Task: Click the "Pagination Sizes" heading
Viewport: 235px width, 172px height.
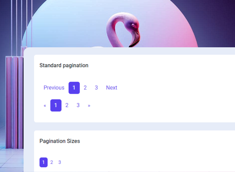Action: point(60,141)
